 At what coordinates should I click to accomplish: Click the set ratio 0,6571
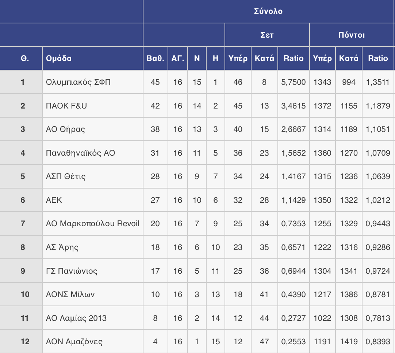coord(294,247)
